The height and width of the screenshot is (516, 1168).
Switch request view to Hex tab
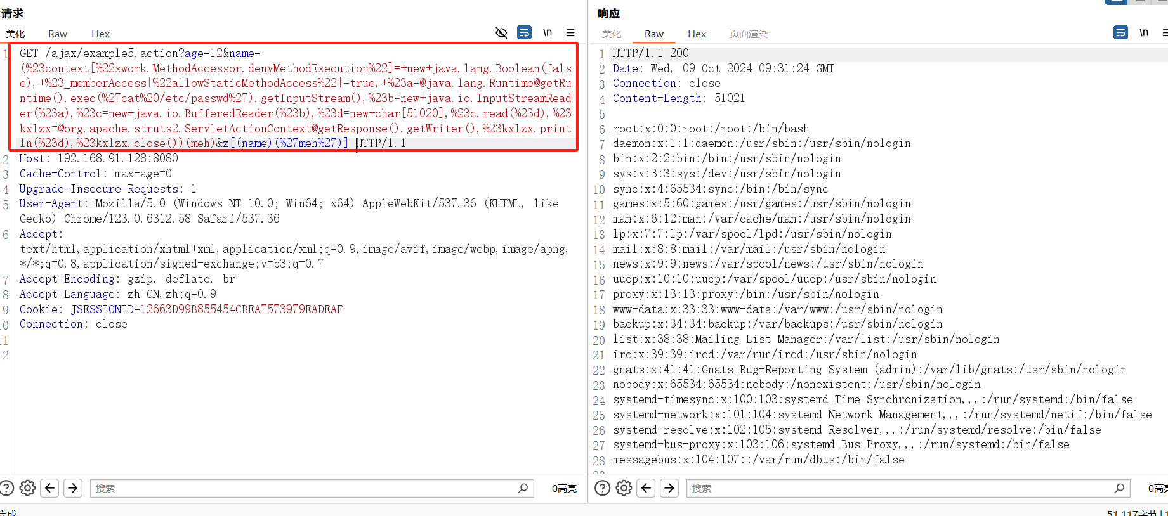click(100, 34)
